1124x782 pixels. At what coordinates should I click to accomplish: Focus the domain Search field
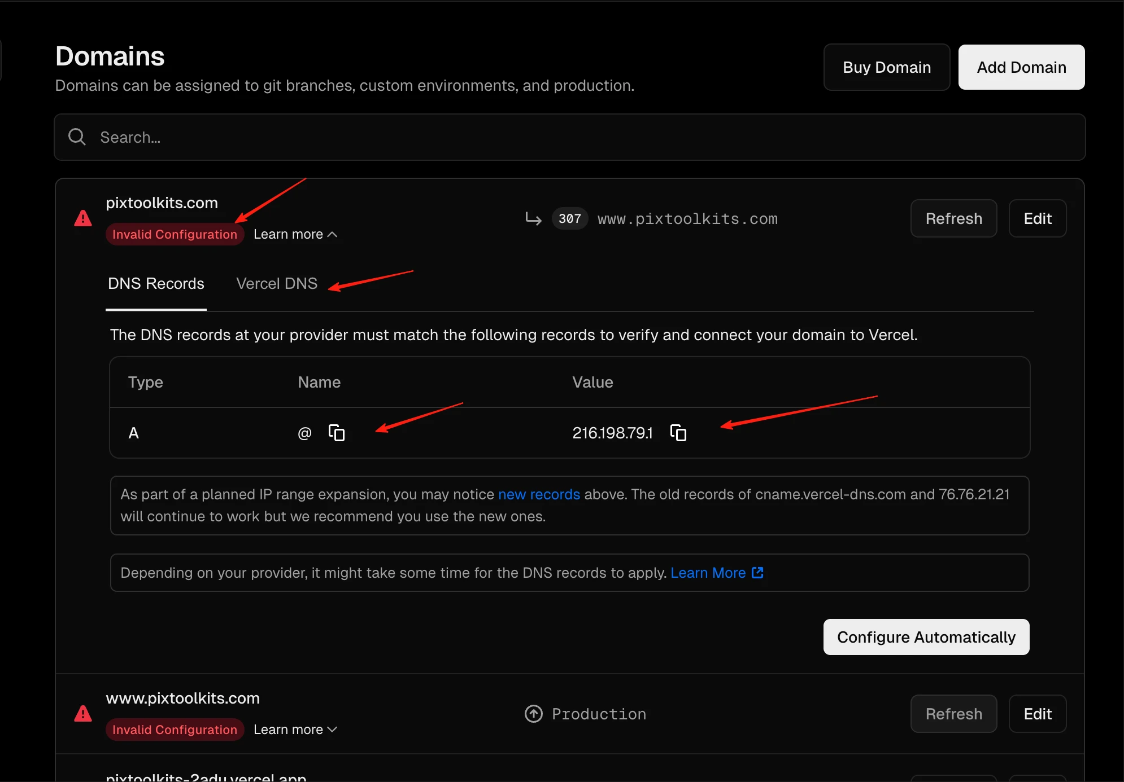tap(569, 137)
